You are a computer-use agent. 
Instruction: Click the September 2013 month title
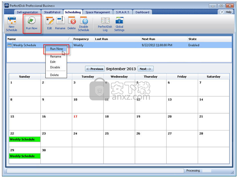(x=121, y=69)
